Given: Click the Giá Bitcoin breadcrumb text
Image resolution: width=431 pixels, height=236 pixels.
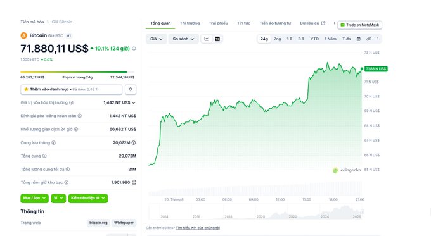Looking at the screenshot, I should click(62, 22).
